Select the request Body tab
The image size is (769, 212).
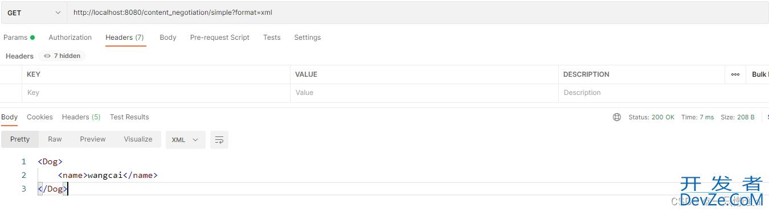168,38
